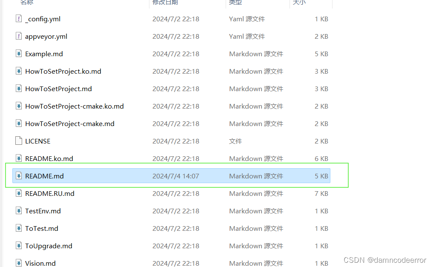Image resolution: width=433 pixels, height=267 pixels.
Task: Sort files by the 名称 column header
Action: point(26,3)
